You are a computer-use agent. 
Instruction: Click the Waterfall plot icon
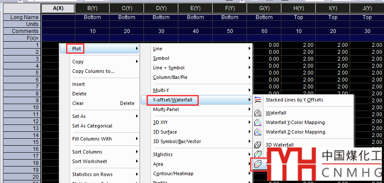tap(258, 113)
